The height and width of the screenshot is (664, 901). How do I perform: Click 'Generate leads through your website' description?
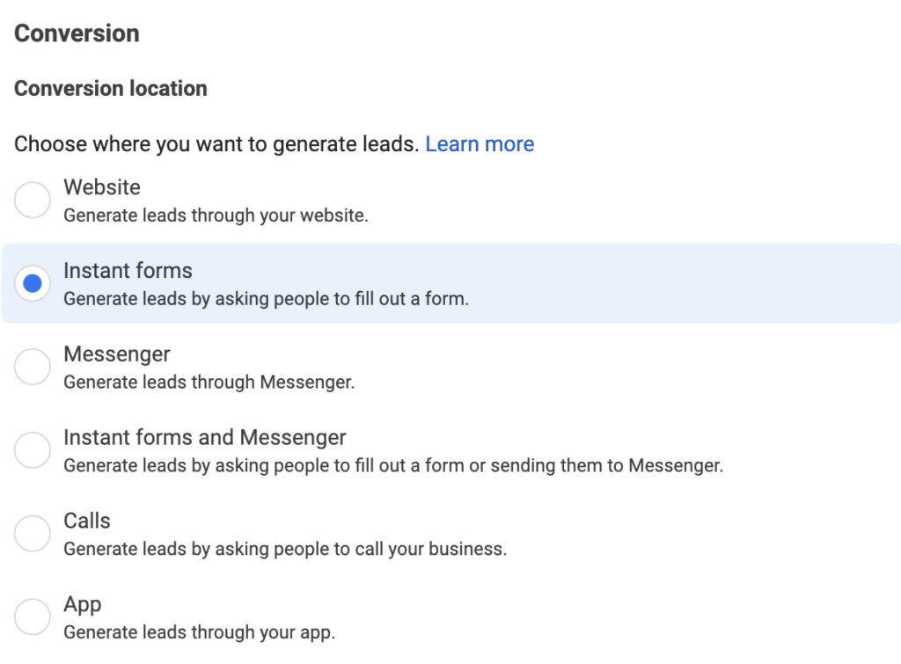click(216, 215)
